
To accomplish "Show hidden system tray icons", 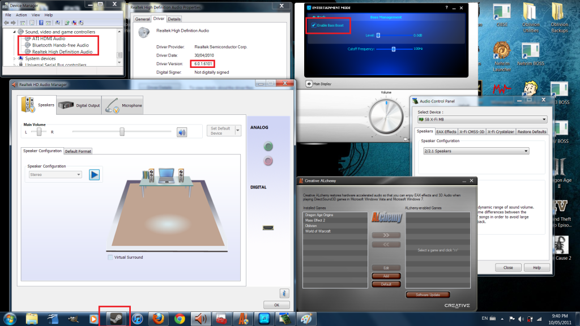I will [x=502, y=319].
